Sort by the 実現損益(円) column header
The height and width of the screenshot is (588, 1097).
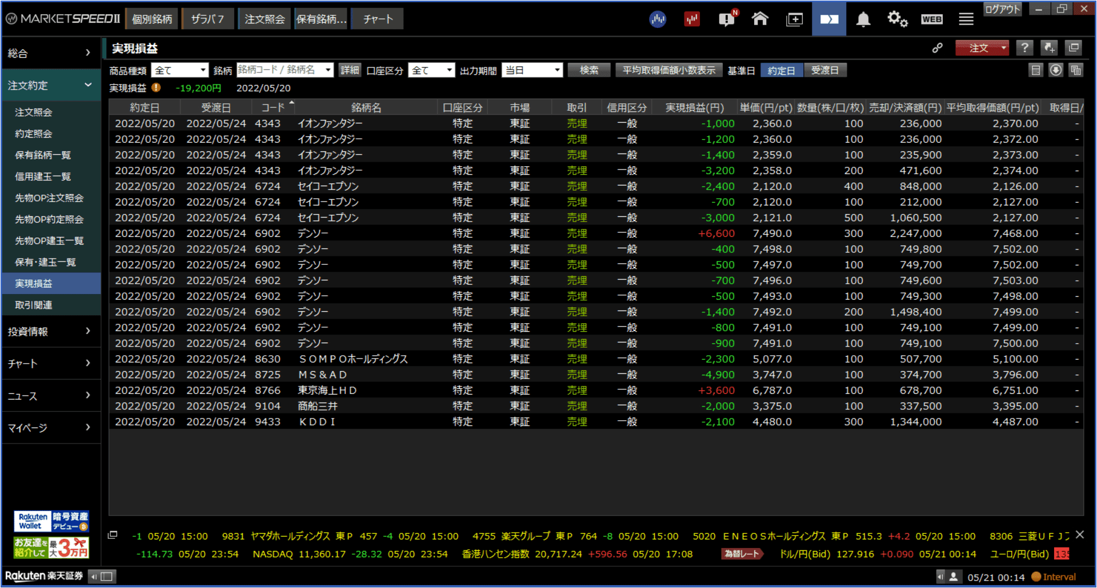coord(695,107)
